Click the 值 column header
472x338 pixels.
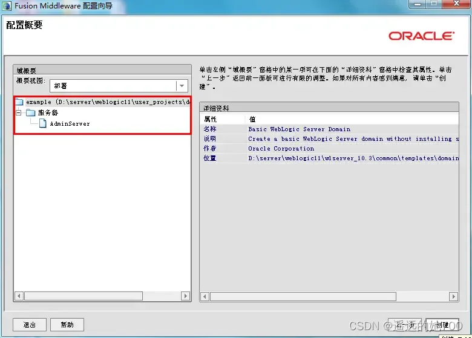click(352, 119)
